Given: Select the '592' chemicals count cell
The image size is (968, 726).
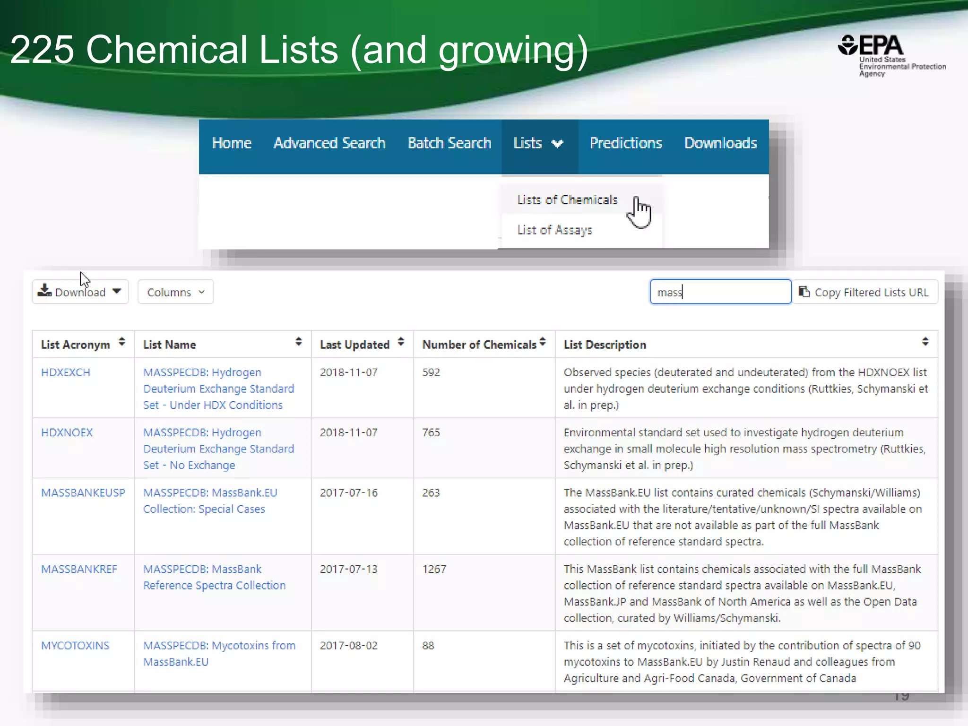Looking at the screenshot, I should pos(431,372).
